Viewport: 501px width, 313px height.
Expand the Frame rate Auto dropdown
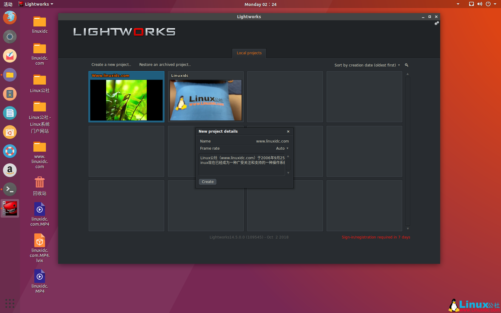point(282,148)
